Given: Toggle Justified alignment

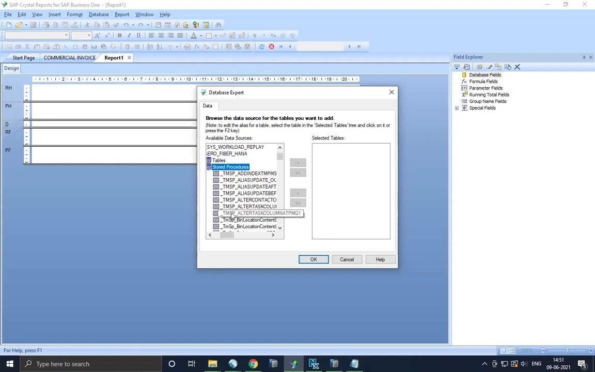Looking at the screenshot, I should pos(180,36).
